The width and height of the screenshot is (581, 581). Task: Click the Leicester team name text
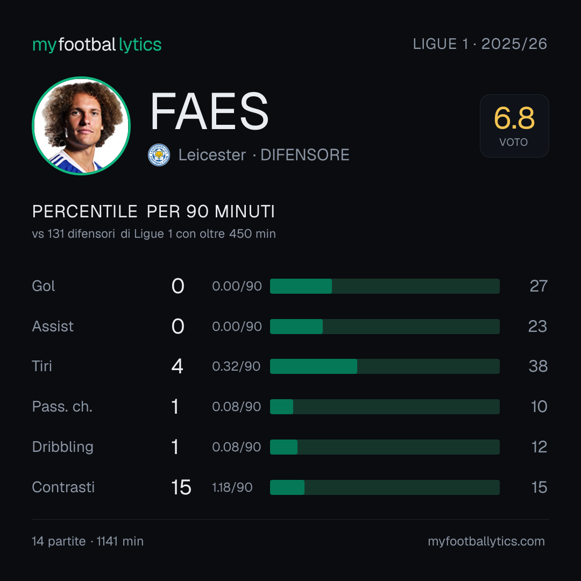[212, 155]
